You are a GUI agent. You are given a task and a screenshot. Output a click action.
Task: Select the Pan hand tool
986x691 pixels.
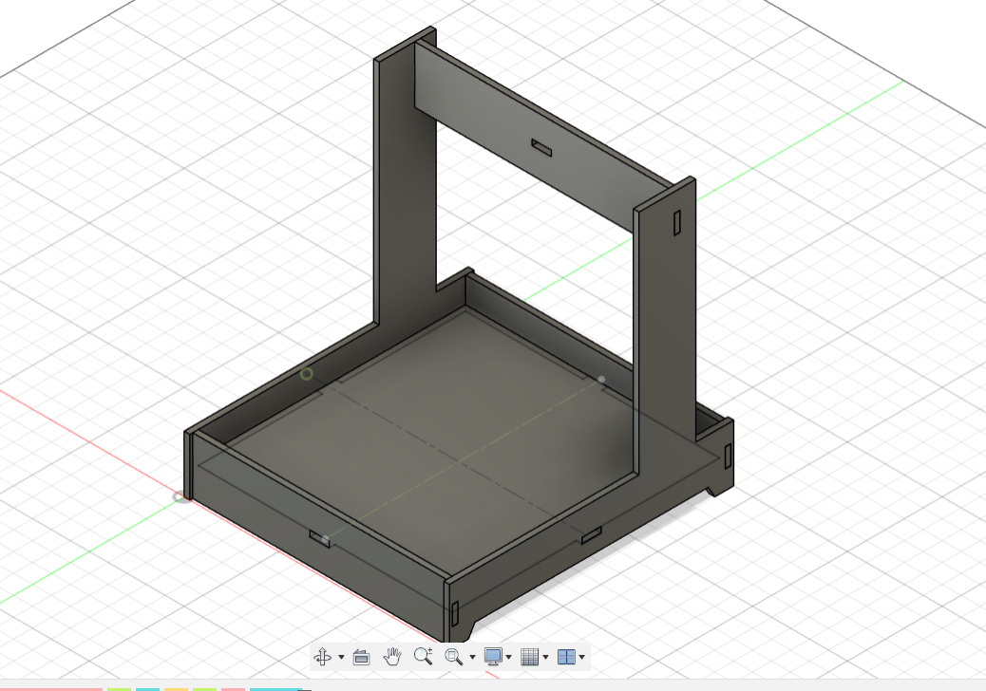point(392,657)
